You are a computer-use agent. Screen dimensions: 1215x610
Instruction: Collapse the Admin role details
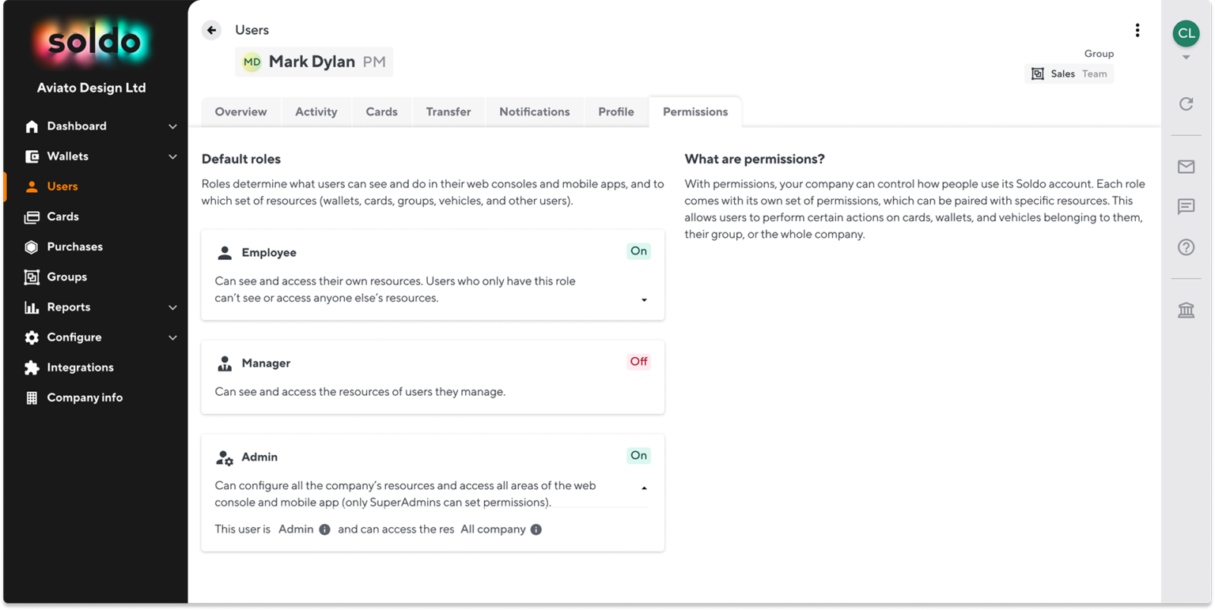click(x=643, y=488)
